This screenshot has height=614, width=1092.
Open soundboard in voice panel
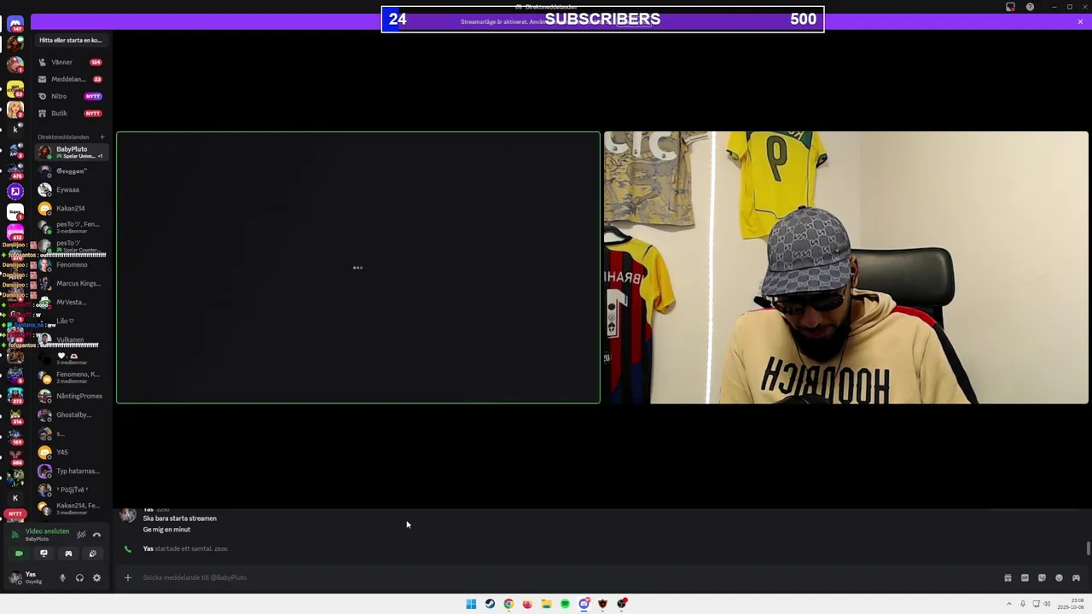(93, 553)
